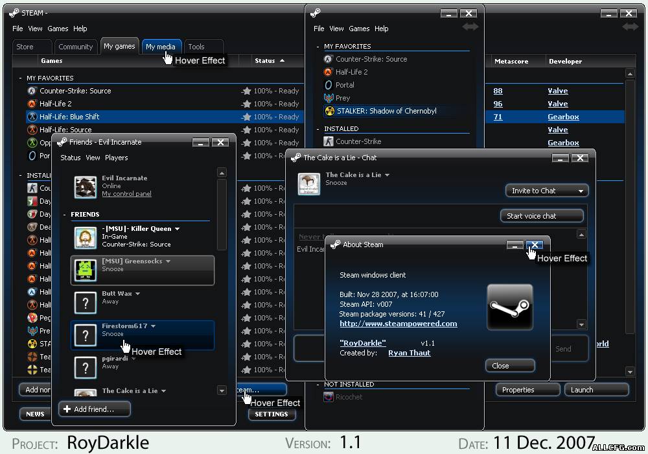Click Greensocks' green avatar in Friends list
This screenshot has height=454, width=648.
(86, 270)
